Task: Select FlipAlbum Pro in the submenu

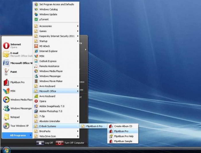Action: point(121,131)
